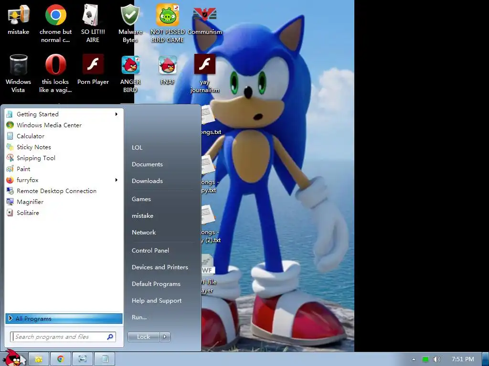Open the picture-frame taskbar button
This screenshot has height=366, width=489.
[x=82, y=359]
